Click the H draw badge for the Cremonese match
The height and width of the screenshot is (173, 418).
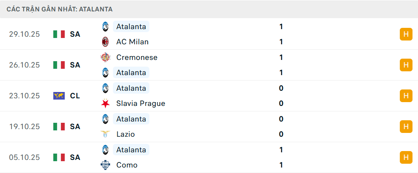point(406,65)
